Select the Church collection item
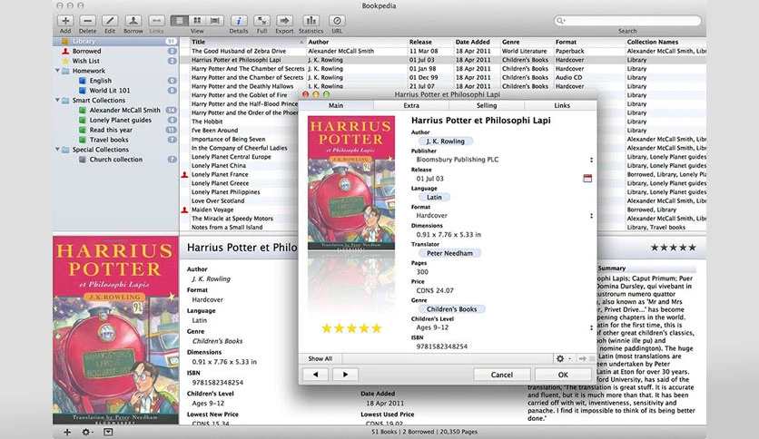Viewport: 759px width, 439px height. [115, 160]
